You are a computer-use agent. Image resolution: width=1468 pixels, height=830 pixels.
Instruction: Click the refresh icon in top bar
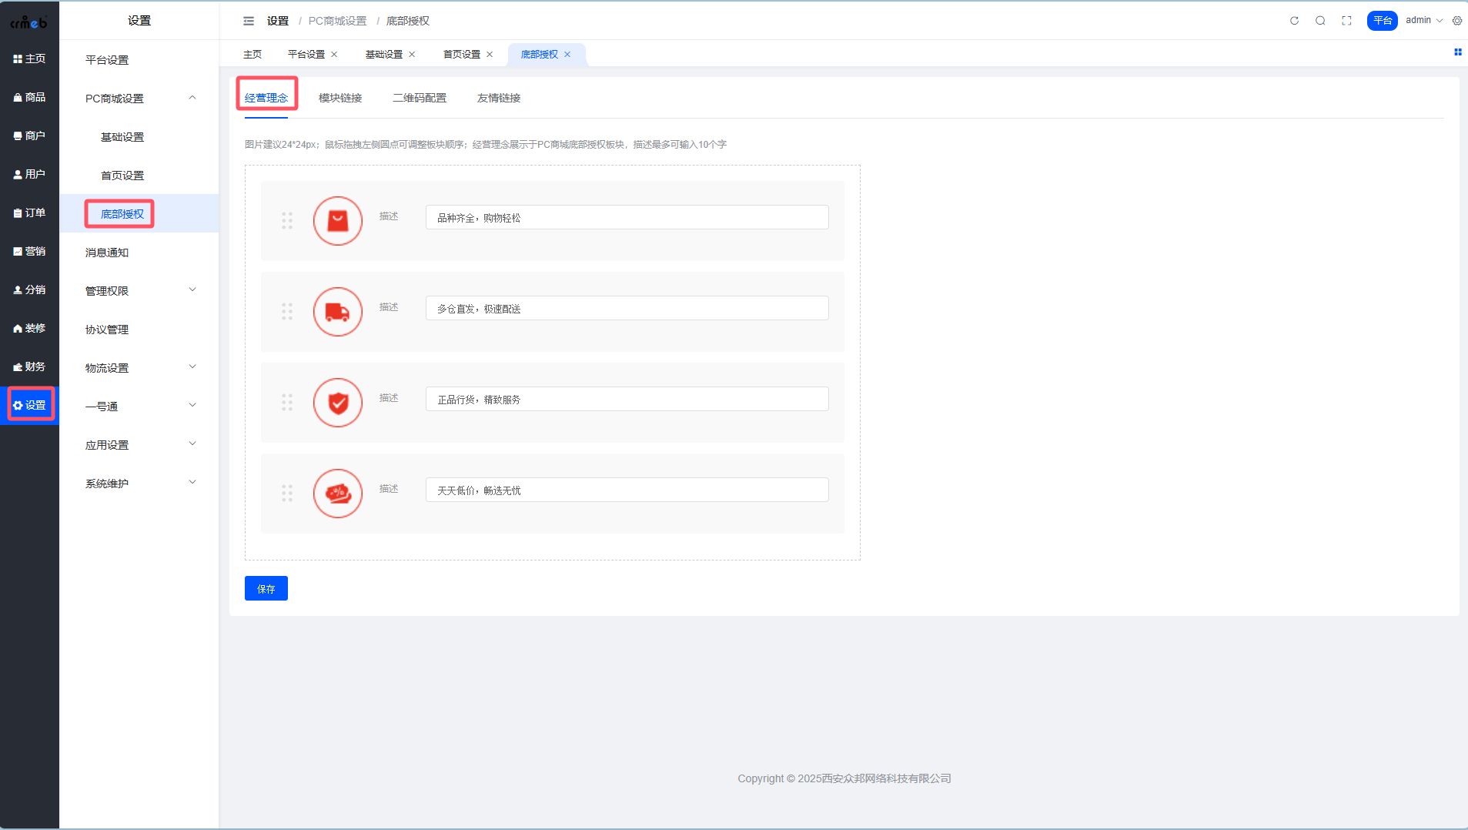point(1294,21)
